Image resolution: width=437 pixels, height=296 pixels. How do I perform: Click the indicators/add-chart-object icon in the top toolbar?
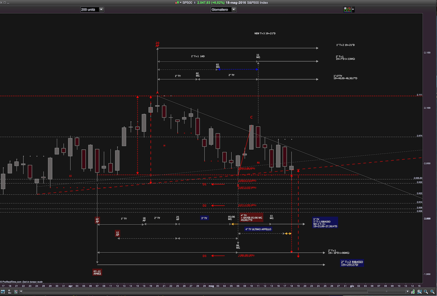(347, 10)
